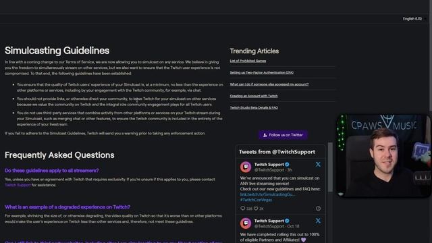Click the verified badge on Oct 18 tweet
Image resolution: width=432 pixels, height=243 pixels.
(287, 221)
